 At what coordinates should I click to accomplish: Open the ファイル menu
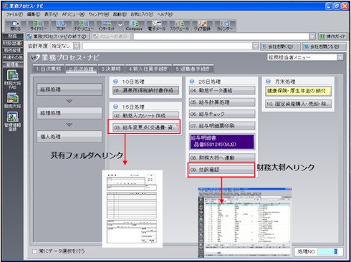pos(14,14)
